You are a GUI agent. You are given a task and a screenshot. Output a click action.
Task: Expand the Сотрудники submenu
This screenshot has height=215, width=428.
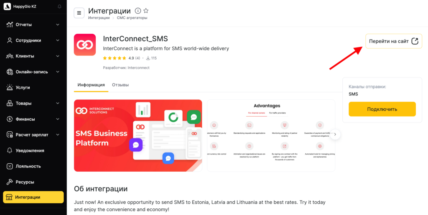(58, 40)
